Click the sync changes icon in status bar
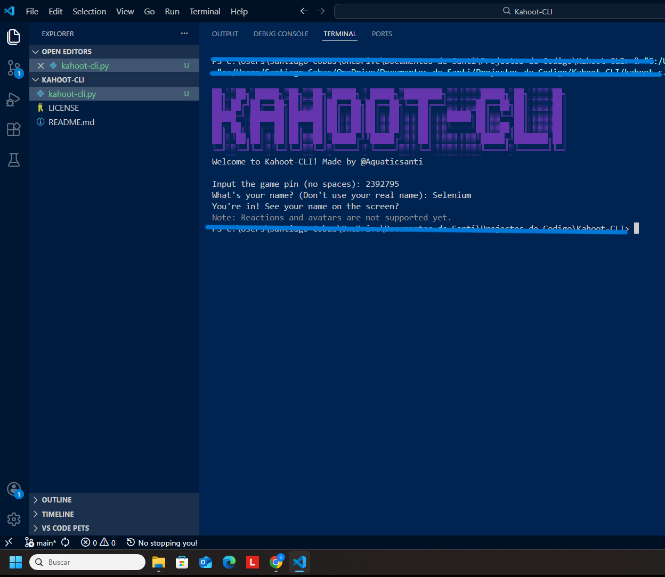Image resolution: width=665 pixels, height=577 pixels. [66, 542]
